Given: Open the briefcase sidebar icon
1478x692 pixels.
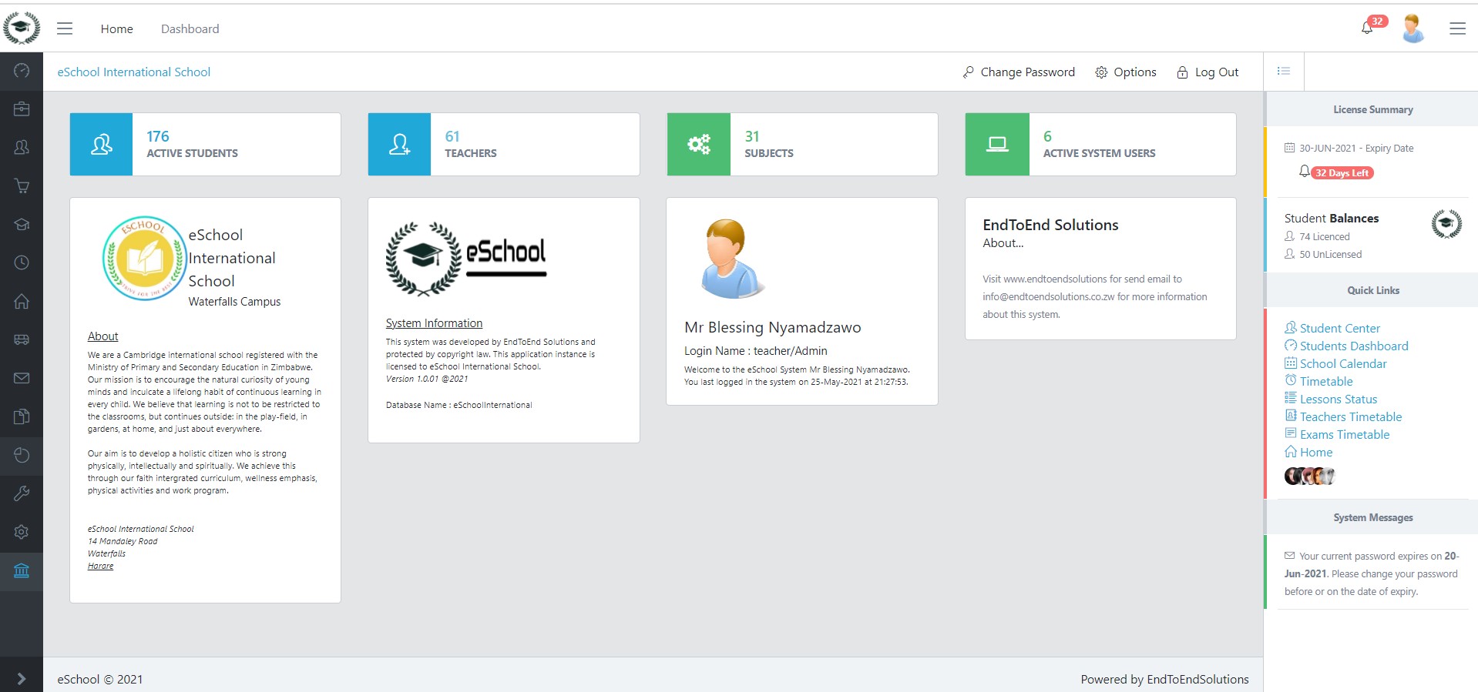Looking at the screenshot, I should click(x=22, y=109).
